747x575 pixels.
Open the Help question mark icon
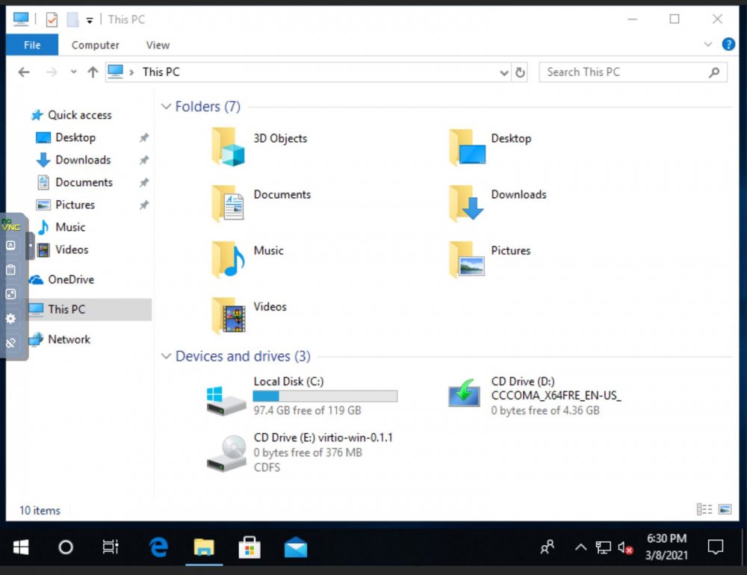coord(728,44)
